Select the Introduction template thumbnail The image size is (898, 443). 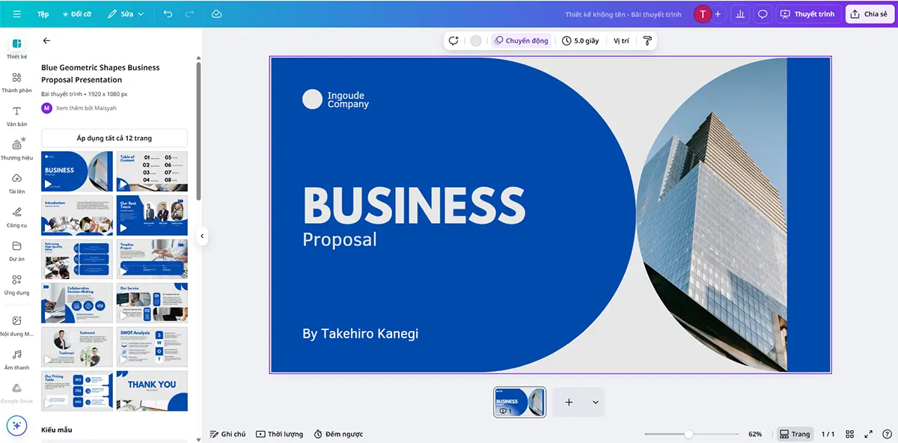tap(77, 216)
